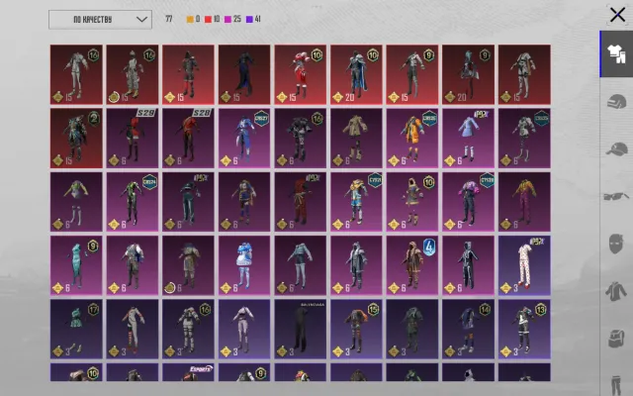Select the red hooded robe outfit
The width and height of the screenshot is (633, 396).
point(301,202)
